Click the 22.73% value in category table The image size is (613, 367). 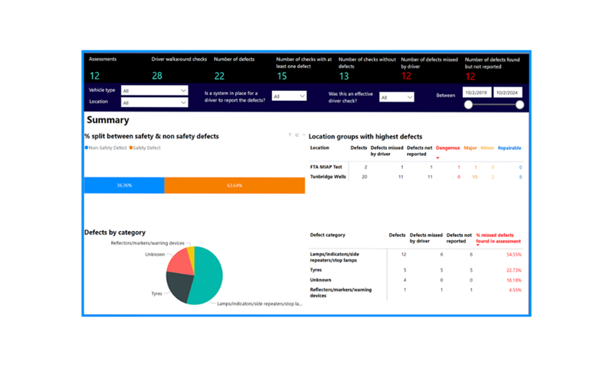pos(513,270)
